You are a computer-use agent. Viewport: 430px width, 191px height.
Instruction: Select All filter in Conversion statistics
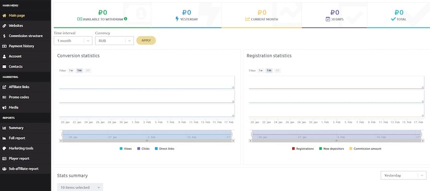[88, 71]
